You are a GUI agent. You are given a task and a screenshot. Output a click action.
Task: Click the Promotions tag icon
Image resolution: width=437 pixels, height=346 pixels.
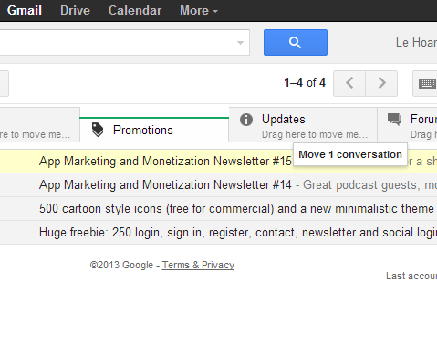[x=98, y=130]
